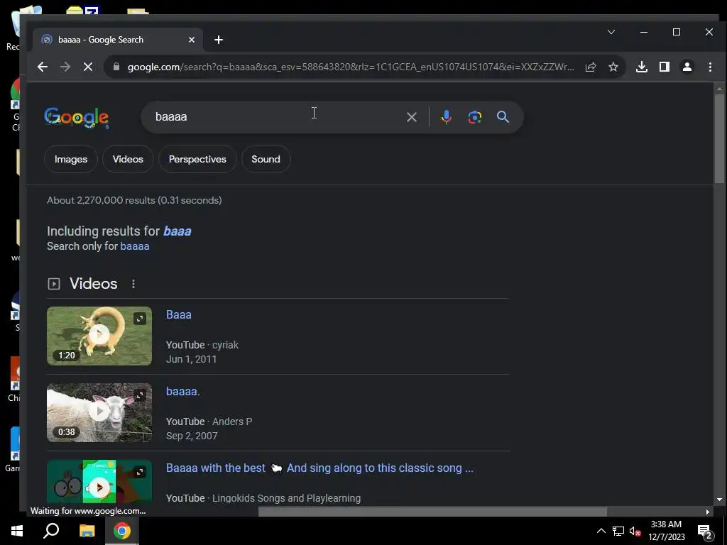Screen dimensions: 727x545
Task: Open taskbar clock and date
Action: pyautogui.click(x=666, y=531)
